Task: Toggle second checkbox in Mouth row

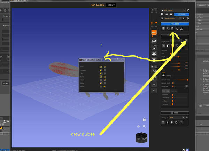Action: click(x=104, y=86)
